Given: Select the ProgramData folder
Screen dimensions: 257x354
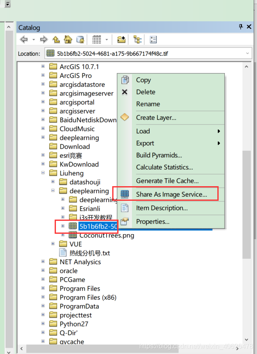Looking at the screenshot, I should [79, 306].
